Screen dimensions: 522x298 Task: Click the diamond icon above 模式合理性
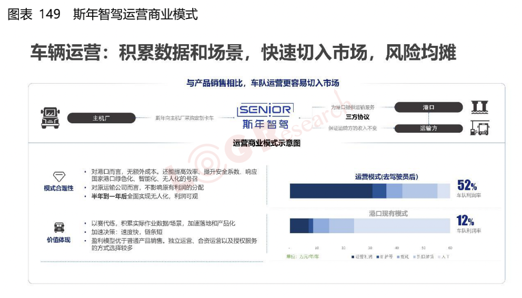coord(59,176)
